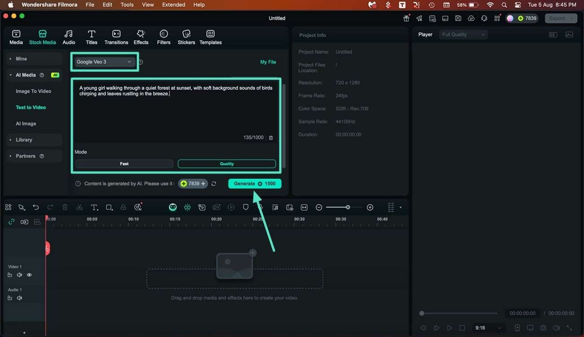Choose the selection arrow tool
This screenshot has height=337, width=584.
pos(22,207)
